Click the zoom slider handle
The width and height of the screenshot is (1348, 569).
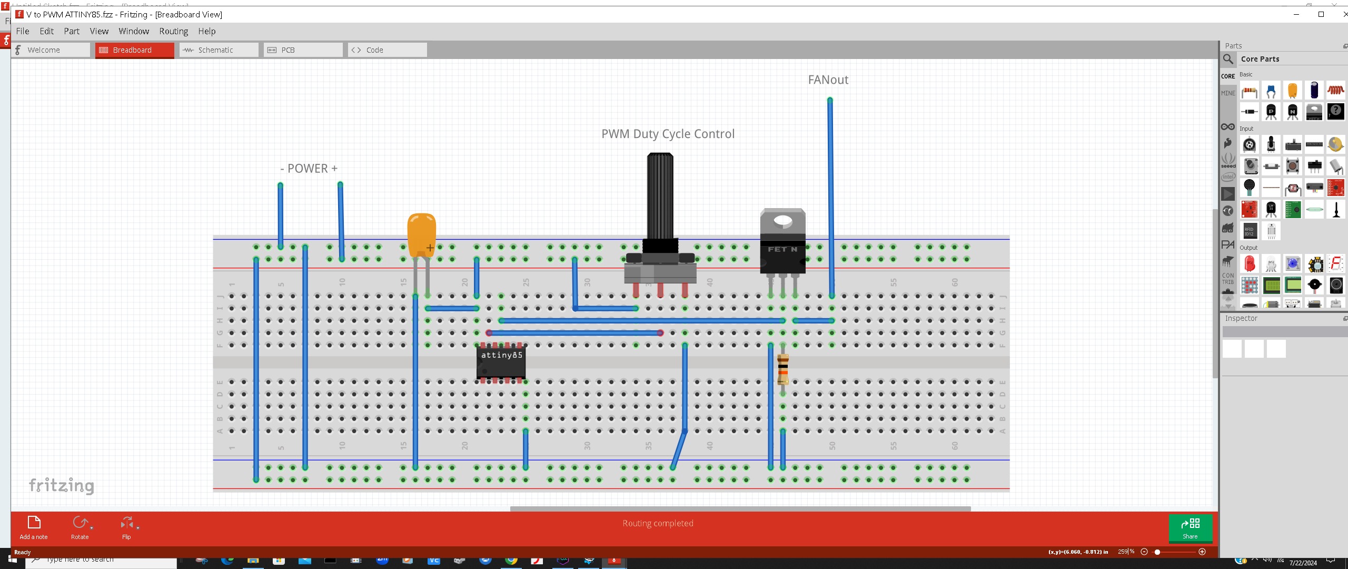pos(1157,552)
